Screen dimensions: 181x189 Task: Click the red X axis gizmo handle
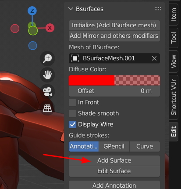50,28
